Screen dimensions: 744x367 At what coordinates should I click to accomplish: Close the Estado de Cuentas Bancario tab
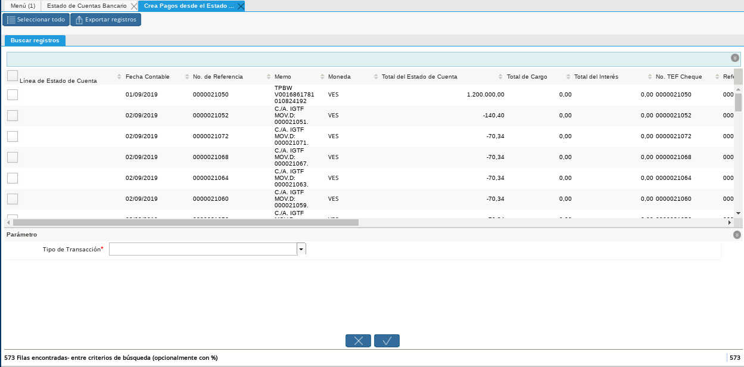133,6
